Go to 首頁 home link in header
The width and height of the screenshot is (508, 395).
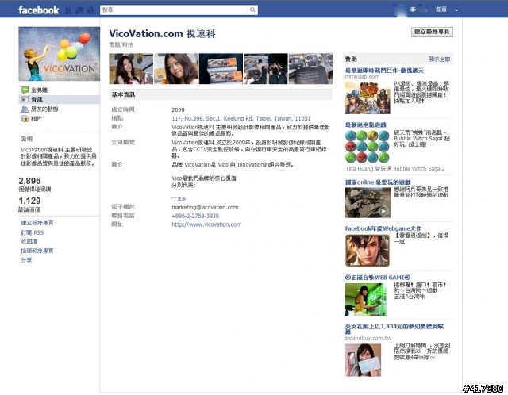tap(441, 10)
